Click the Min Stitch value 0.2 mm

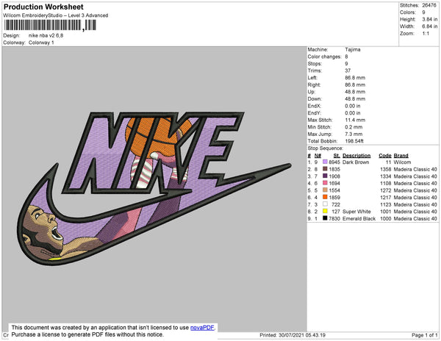tap(354, 127)
